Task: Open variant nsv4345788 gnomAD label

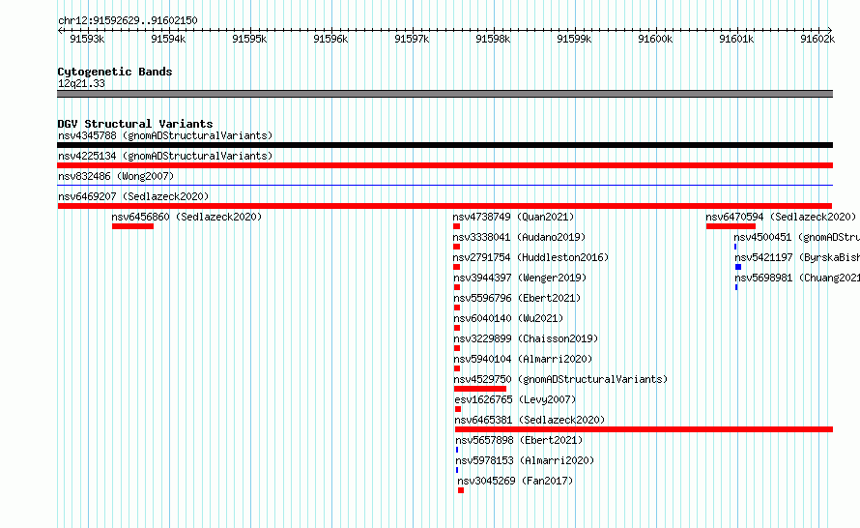Action: click(x=165, y=135)
